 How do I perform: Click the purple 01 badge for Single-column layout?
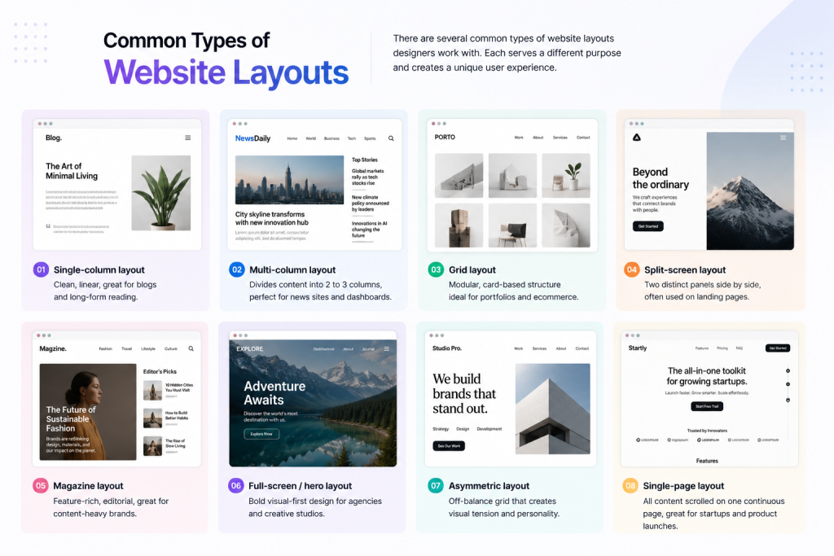click(x=41, y=269)
